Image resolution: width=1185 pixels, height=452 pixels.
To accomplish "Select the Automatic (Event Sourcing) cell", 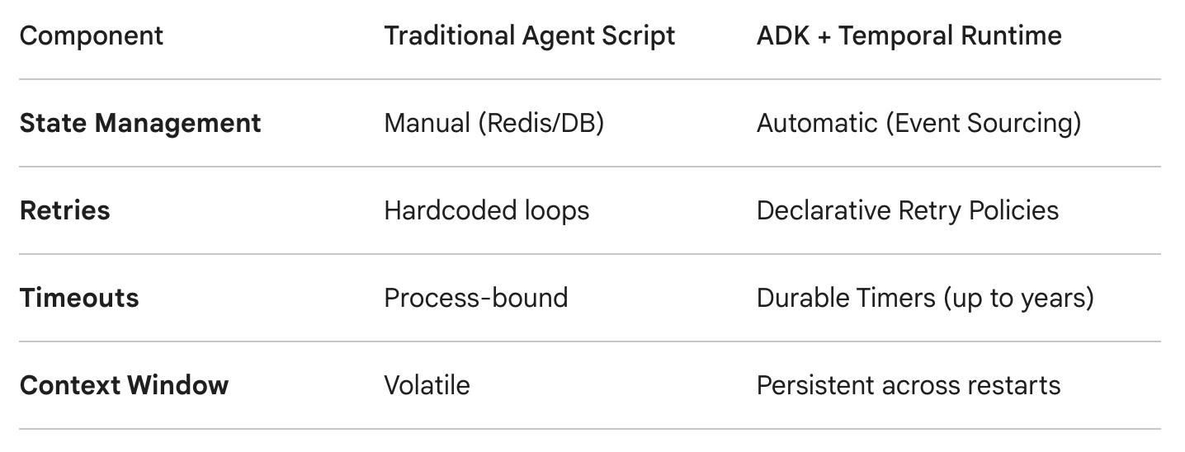I will click(x=918, y=124).
